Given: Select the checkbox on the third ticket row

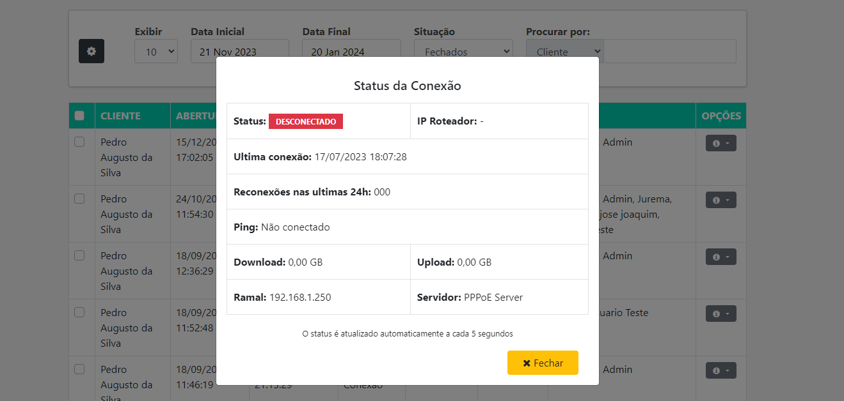Looking at the screenshot, I should point(80,255).
